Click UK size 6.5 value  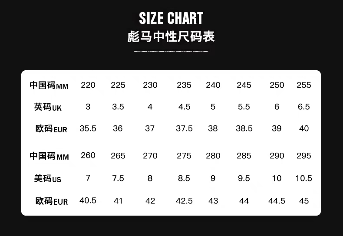pos(304,107)
